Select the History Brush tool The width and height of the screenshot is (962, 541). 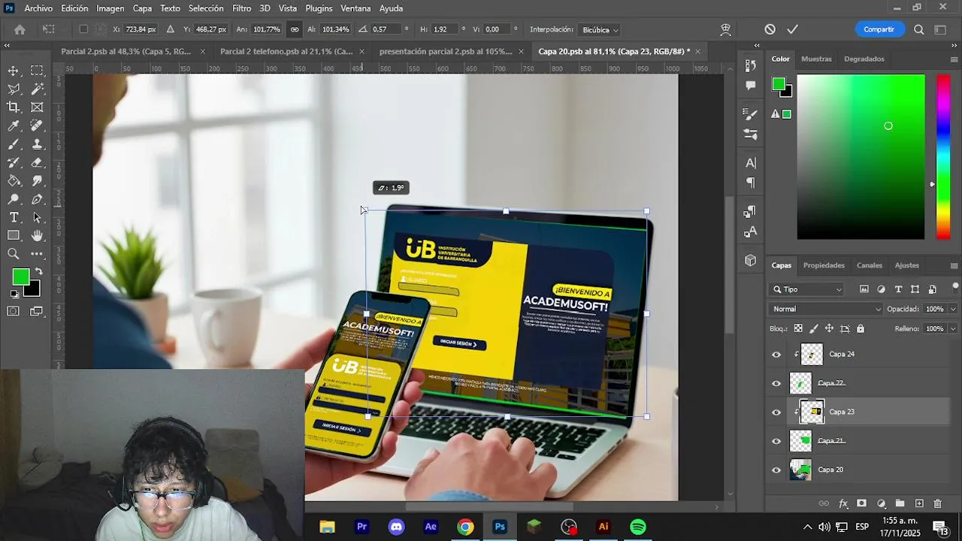14,162
